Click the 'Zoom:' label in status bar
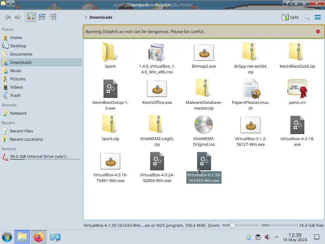325x244 pixels. (x=214, y=225)
